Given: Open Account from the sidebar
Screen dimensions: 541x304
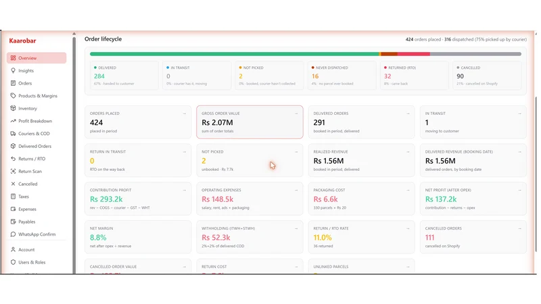Looking at the screenshot, I should tap(37, 249).
